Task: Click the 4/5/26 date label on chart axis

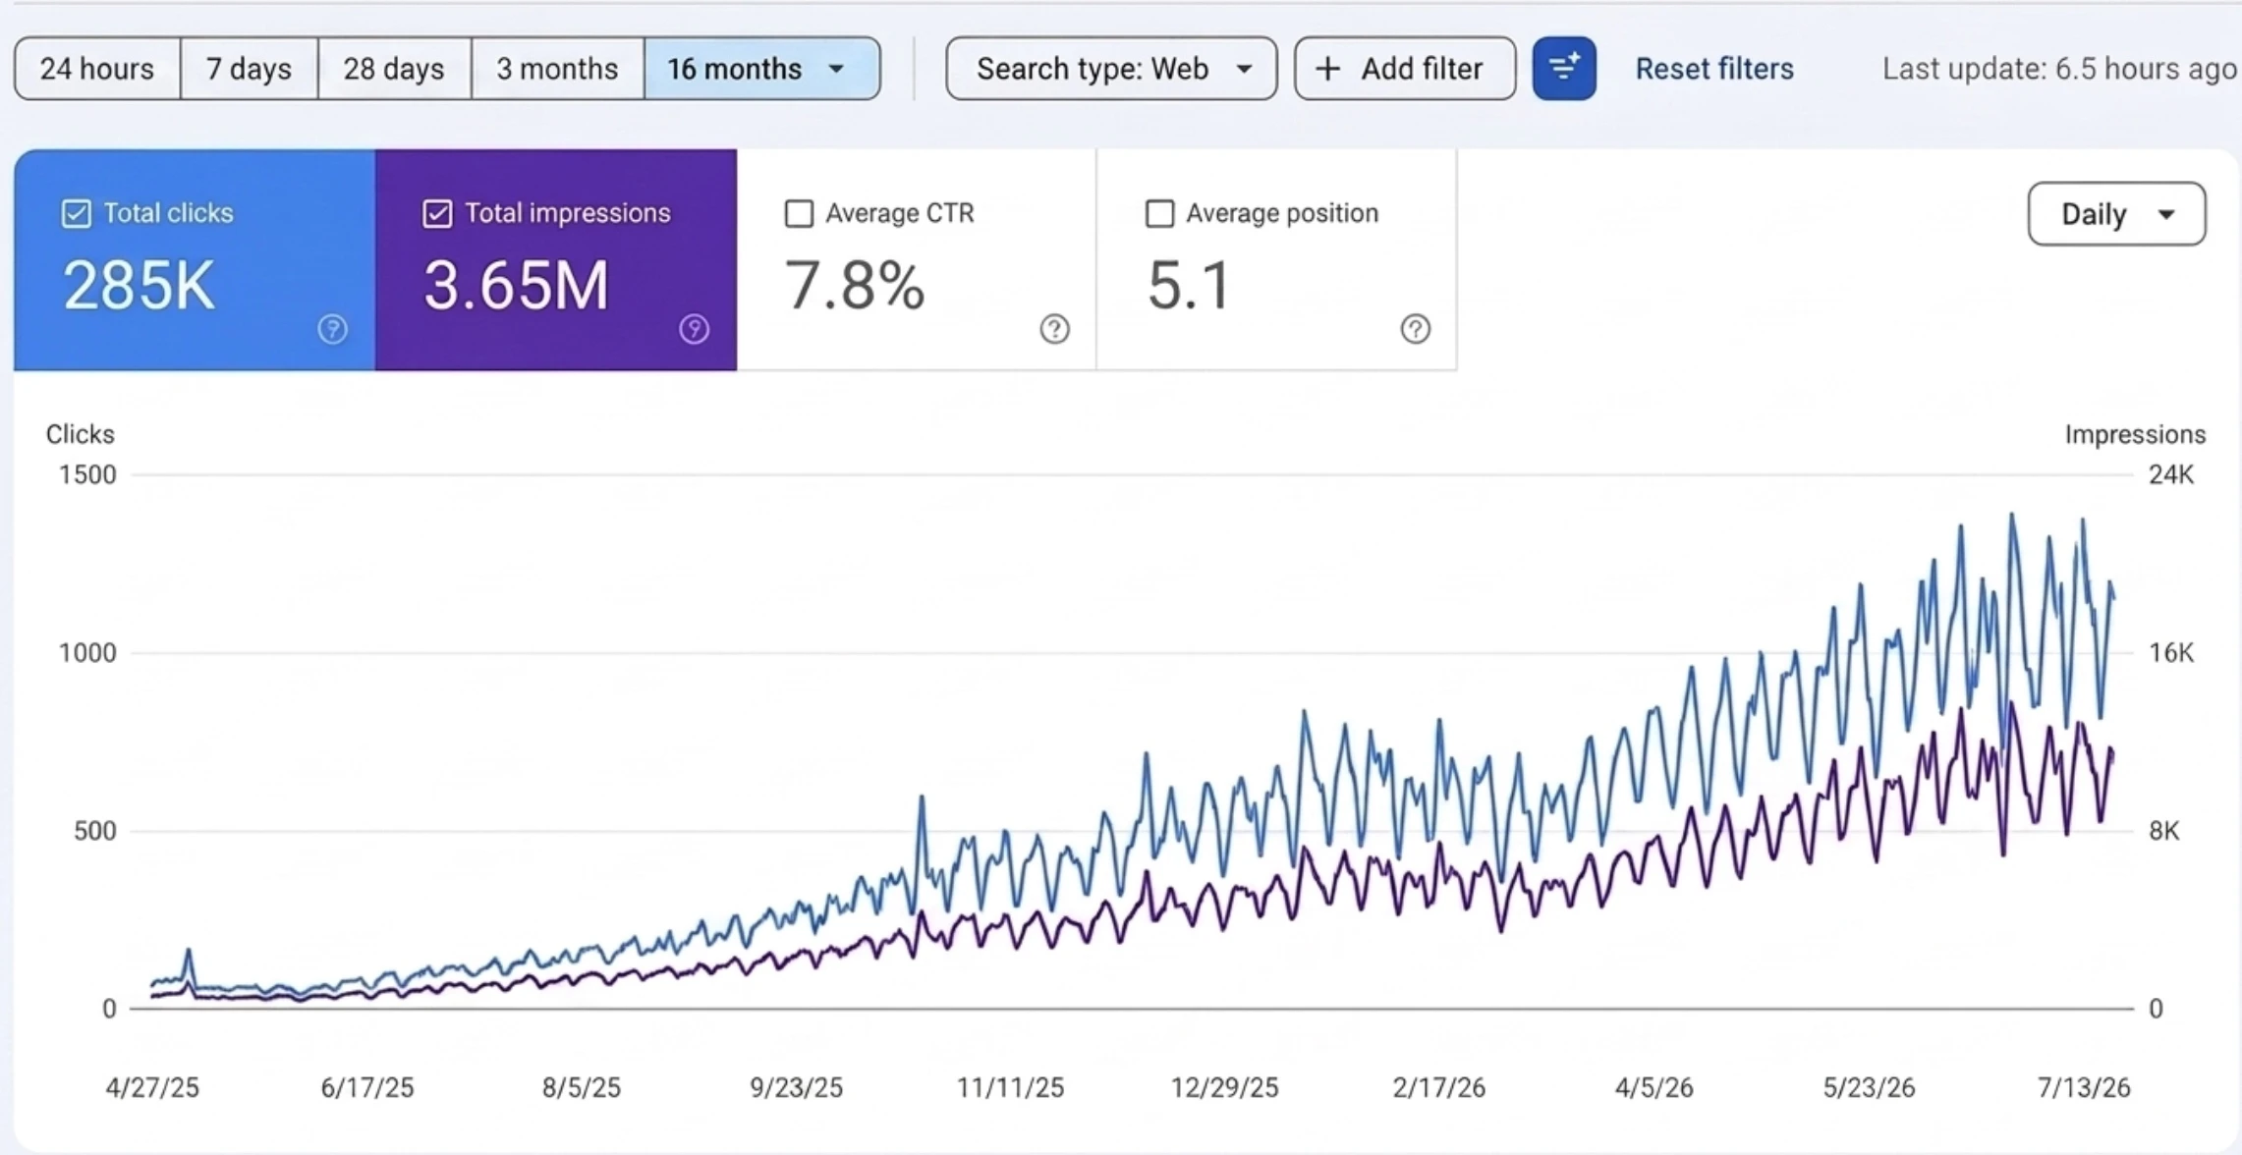Action: 1654,1088
